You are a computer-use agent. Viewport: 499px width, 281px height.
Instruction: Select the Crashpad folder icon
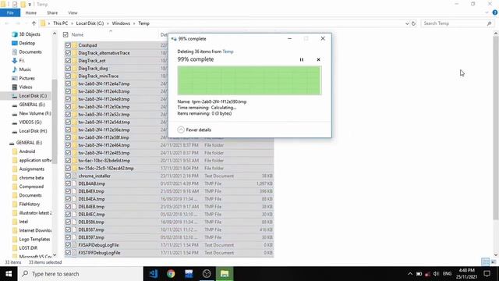click(75, 45)
